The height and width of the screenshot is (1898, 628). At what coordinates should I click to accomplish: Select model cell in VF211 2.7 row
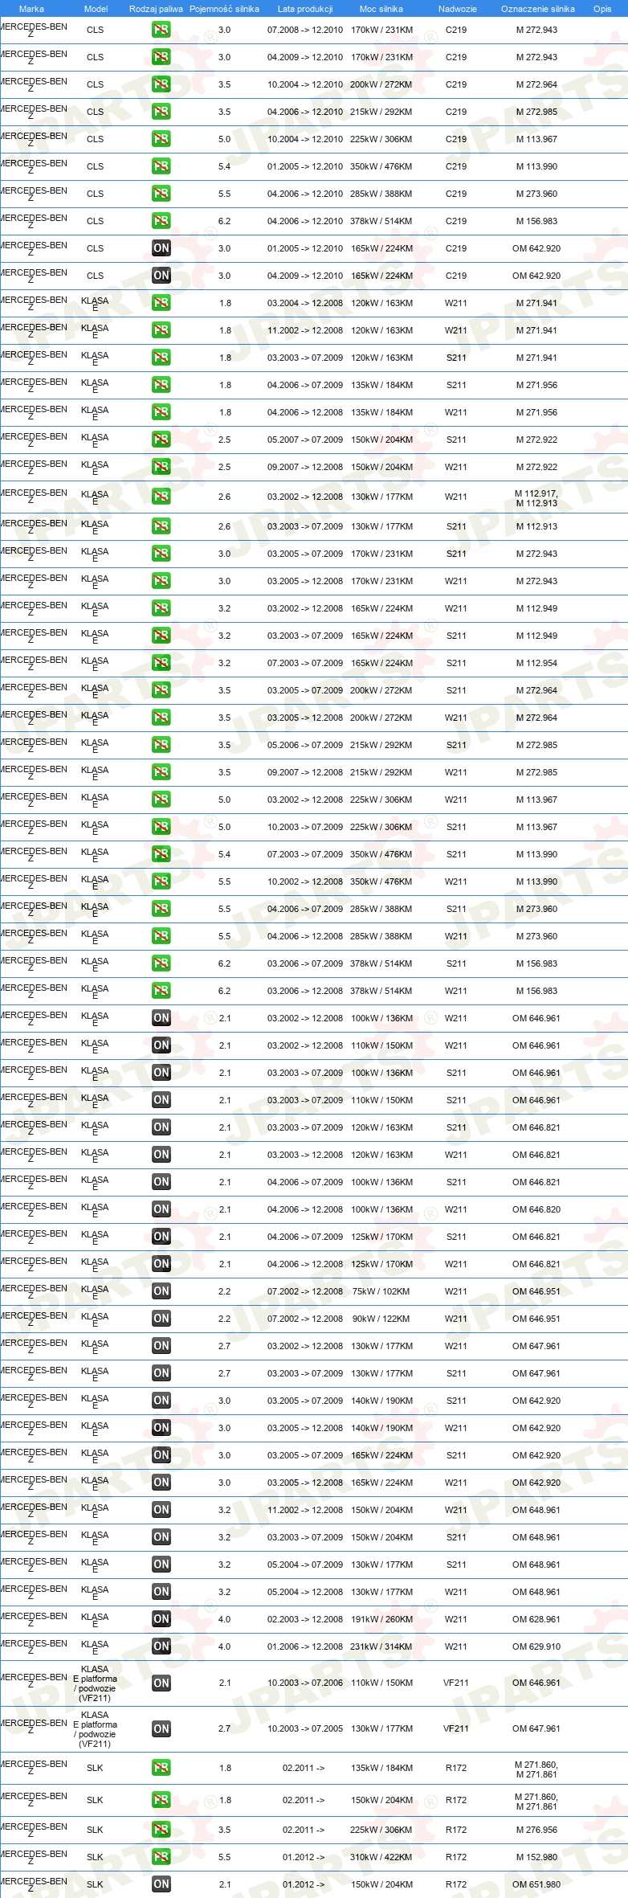point(95,1728)
